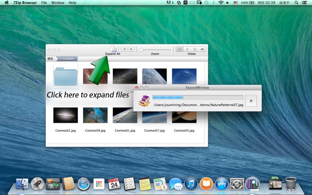Select the Cosmos05.jpg Saturn thumbnail
Screen dimensions: 312x195
point(184,117)
